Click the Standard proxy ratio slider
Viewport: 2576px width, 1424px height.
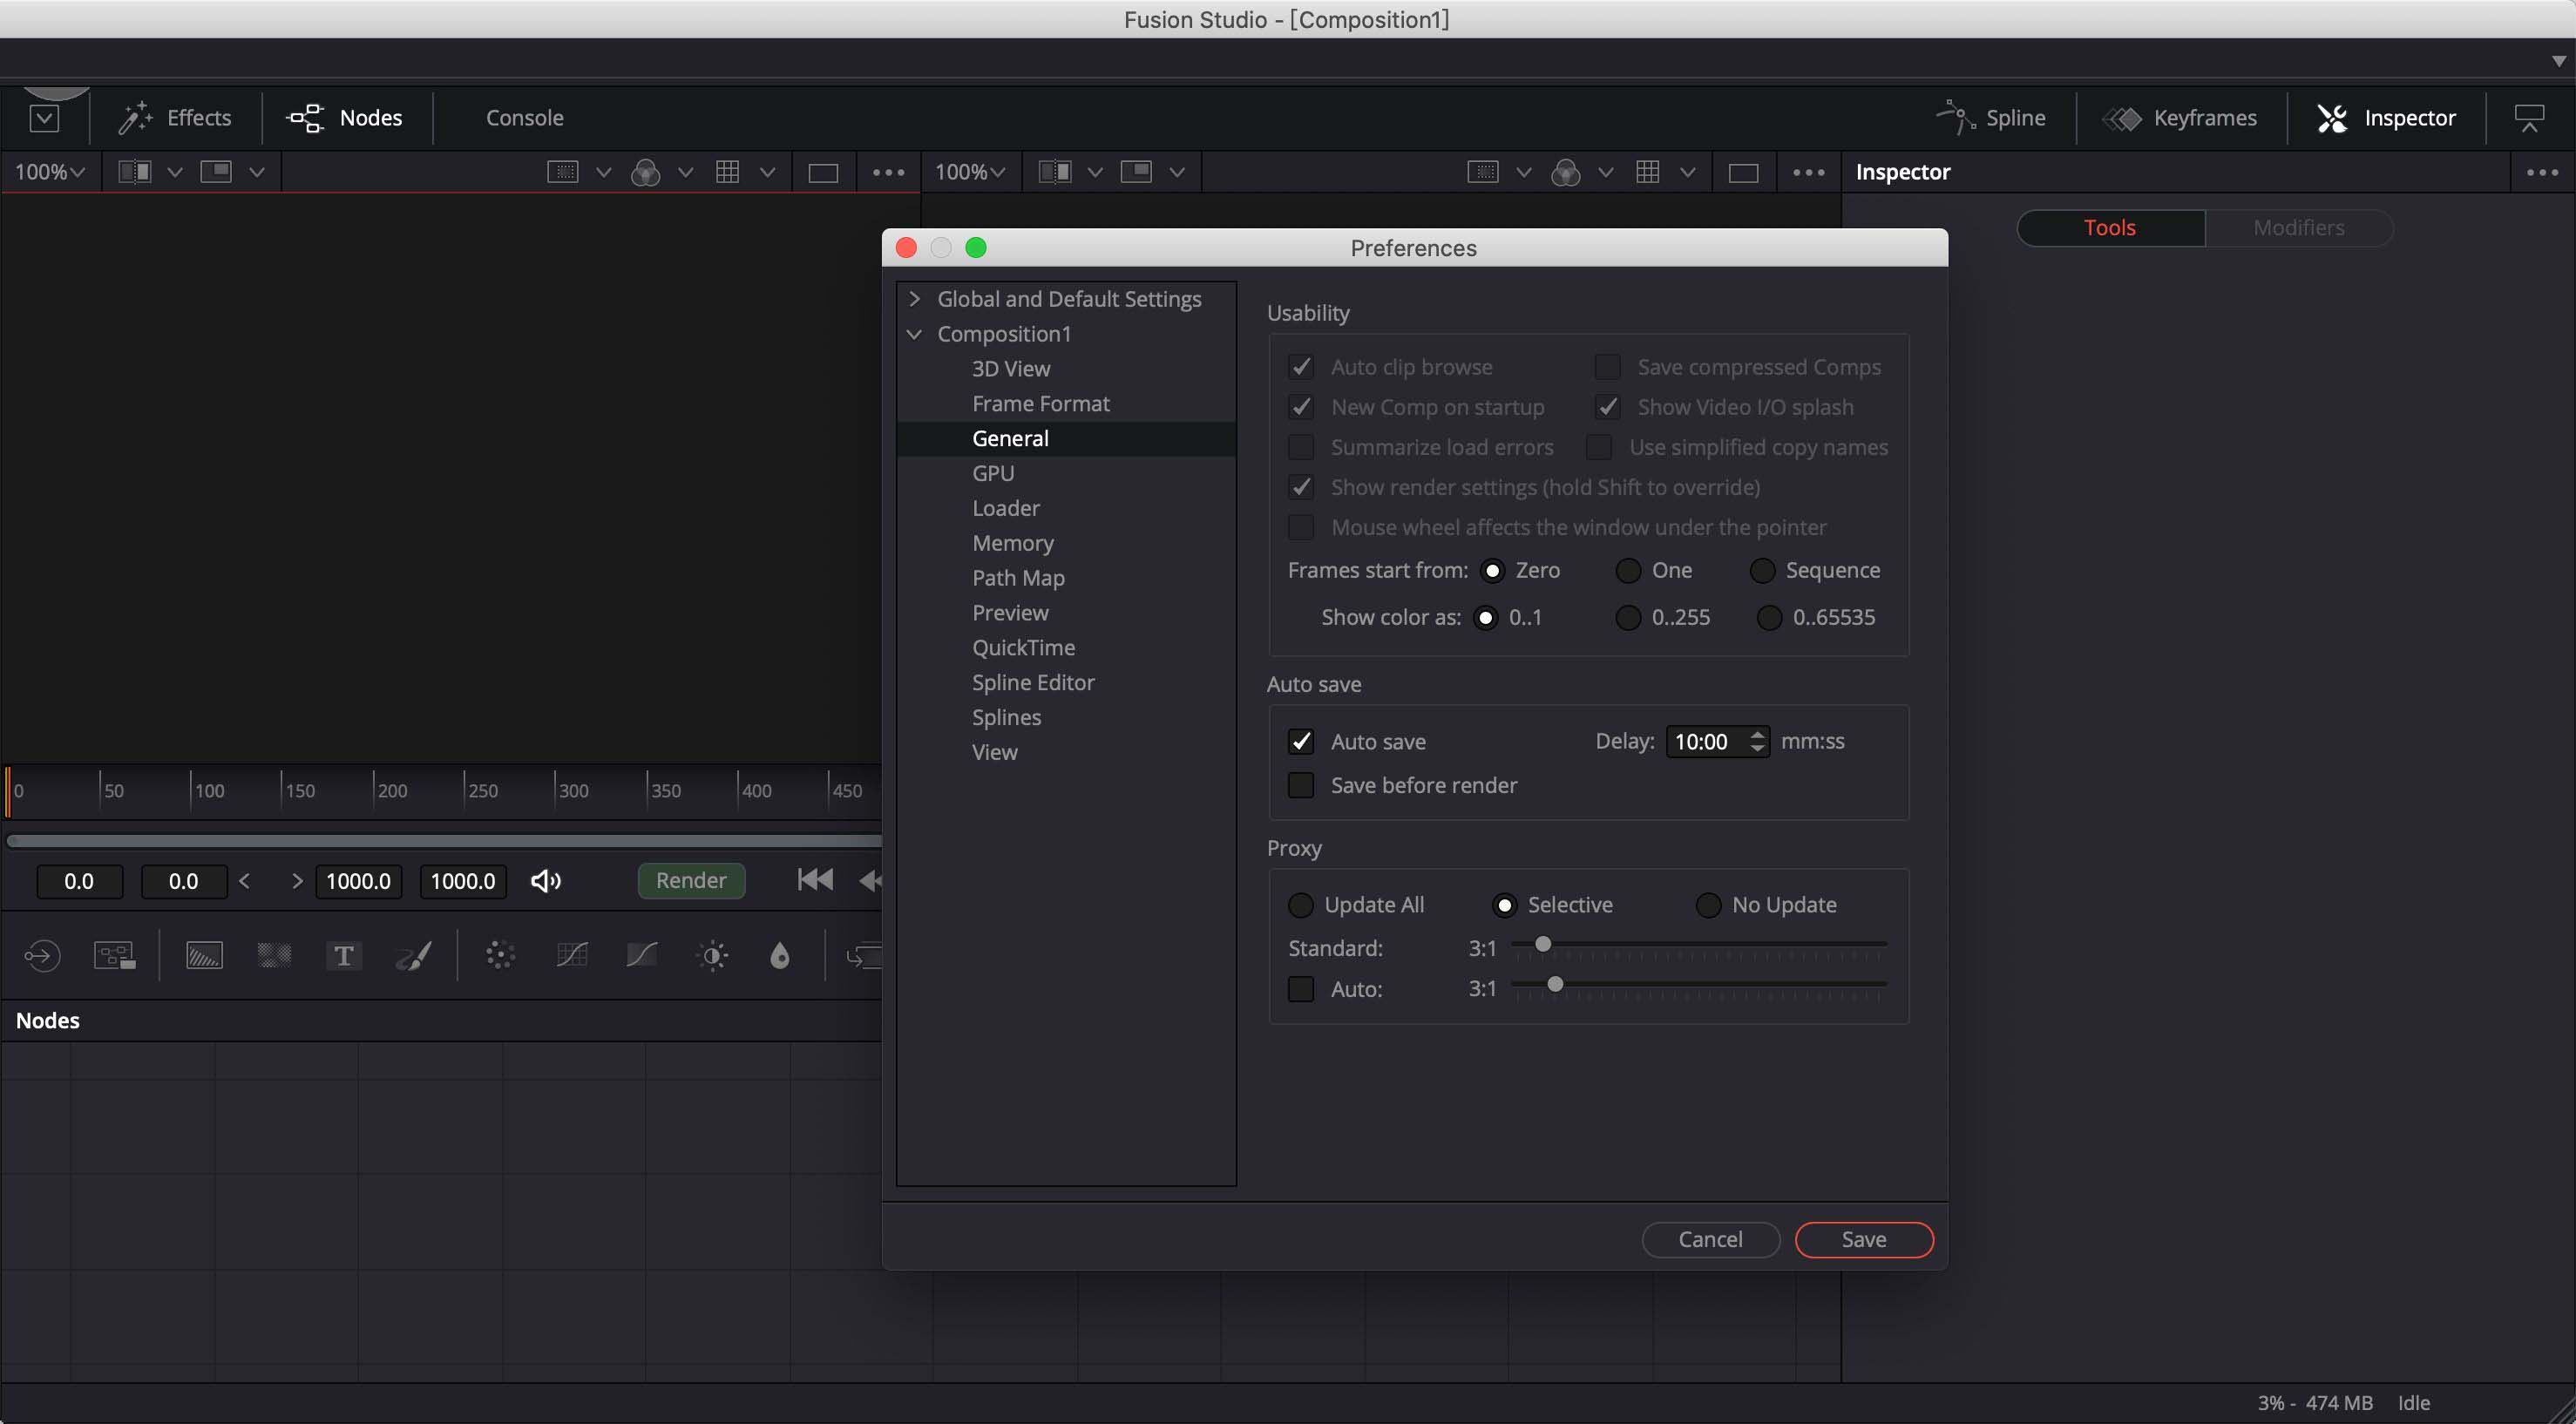point(1698,945)
